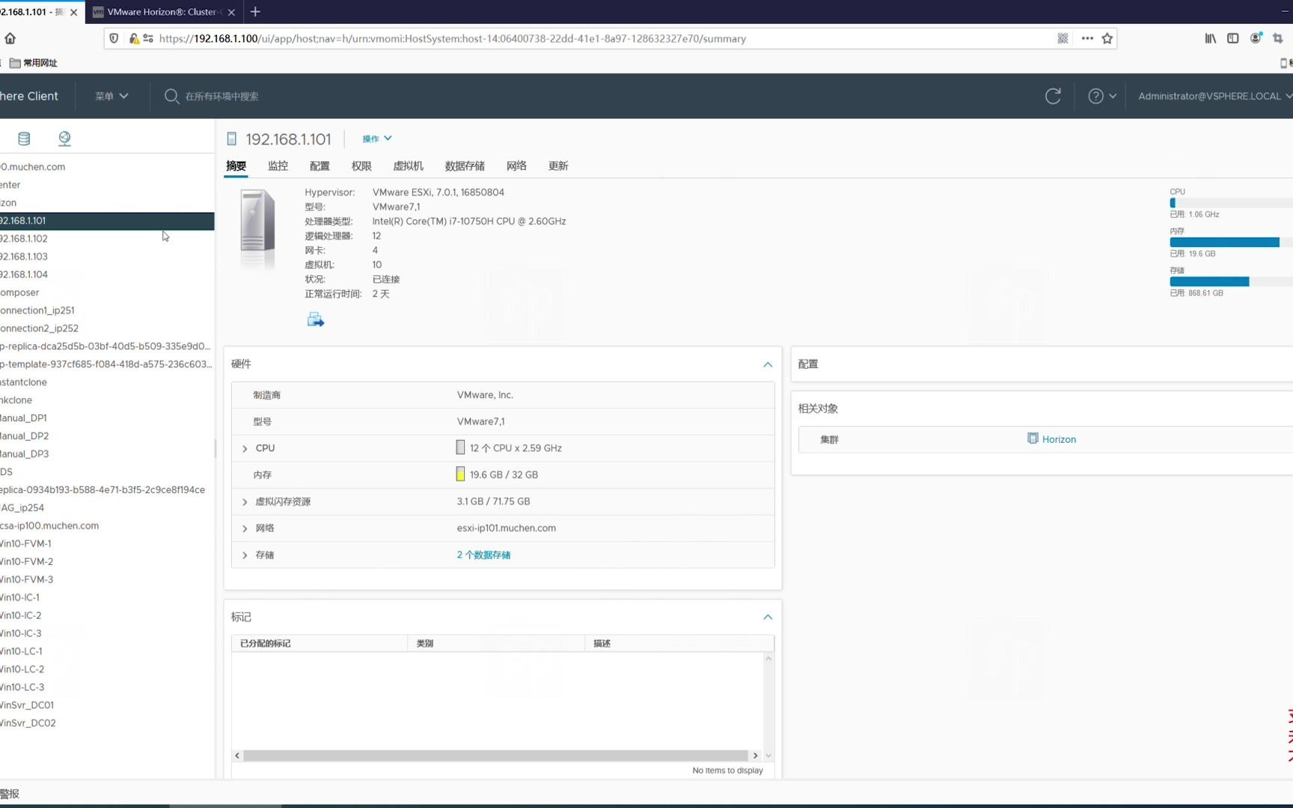Open the vSphere help menu
The width and height of the screenshot is (1293, 808).
[x=1102, y=96]
